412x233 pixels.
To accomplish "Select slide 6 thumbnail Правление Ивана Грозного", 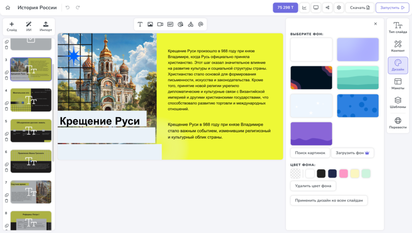I will click(31, 161).
